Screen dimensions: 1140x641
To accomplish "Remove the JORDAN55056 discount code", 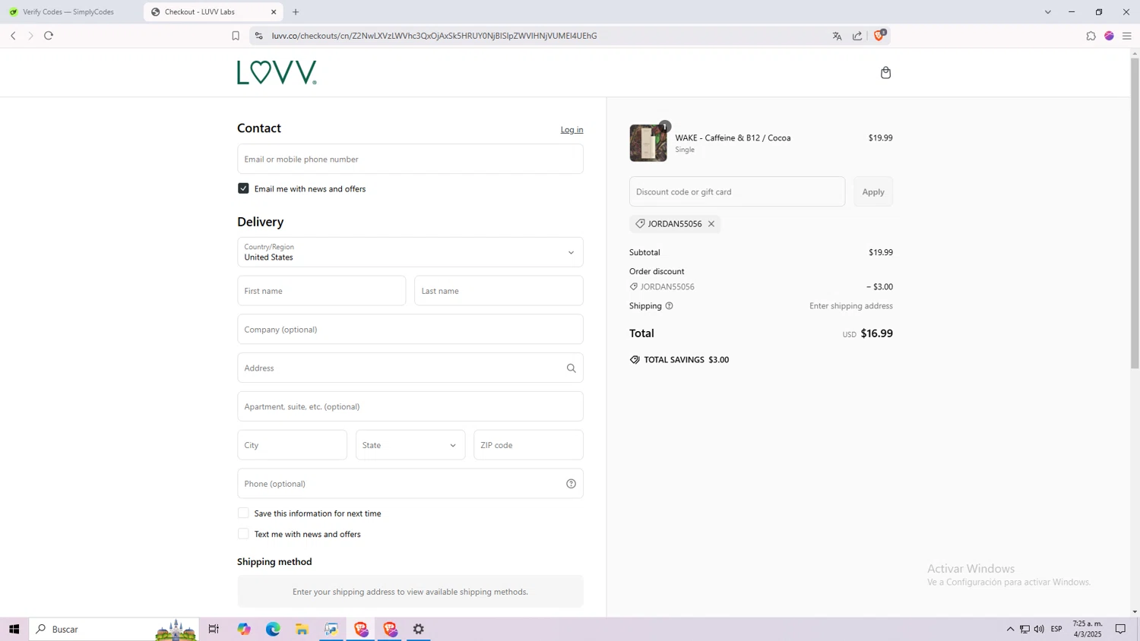I will pyautogui.click(x=711, y=224).
